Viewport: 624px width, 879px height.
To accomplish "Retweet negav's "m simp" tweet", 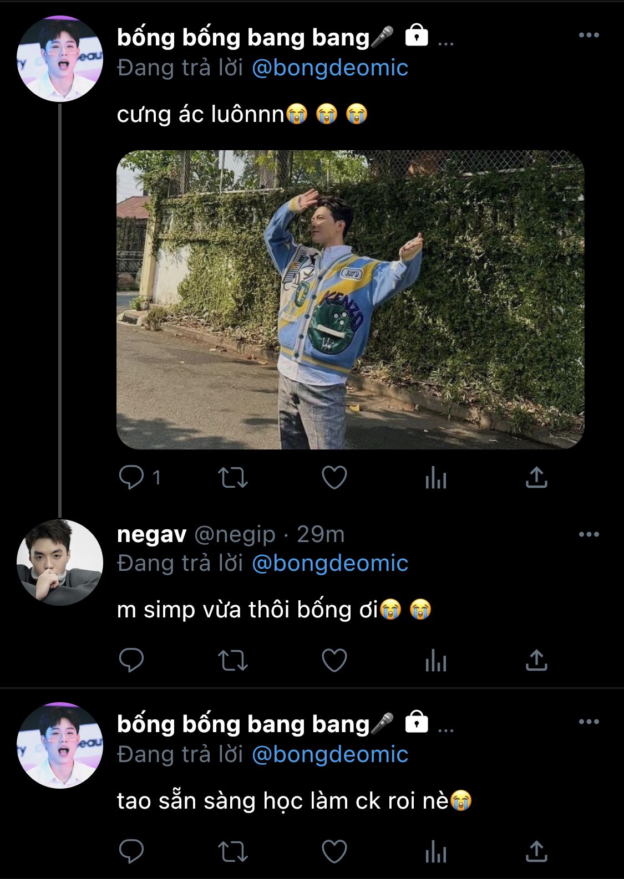I will click(232, 660).
